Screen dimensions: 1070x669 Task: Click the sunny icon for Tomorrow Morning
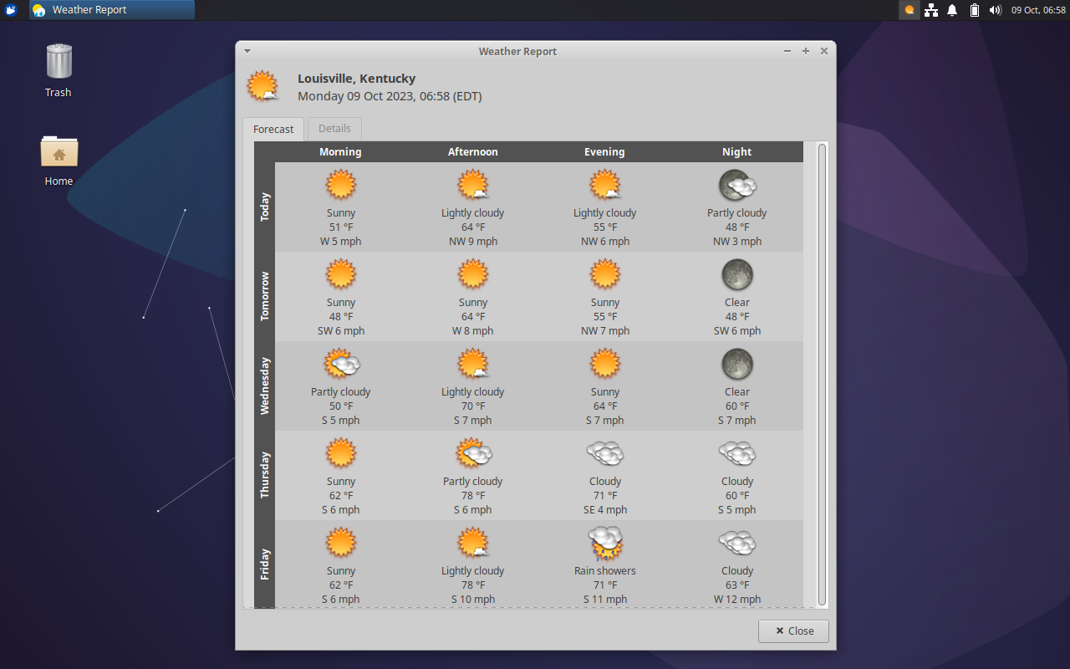341,274
